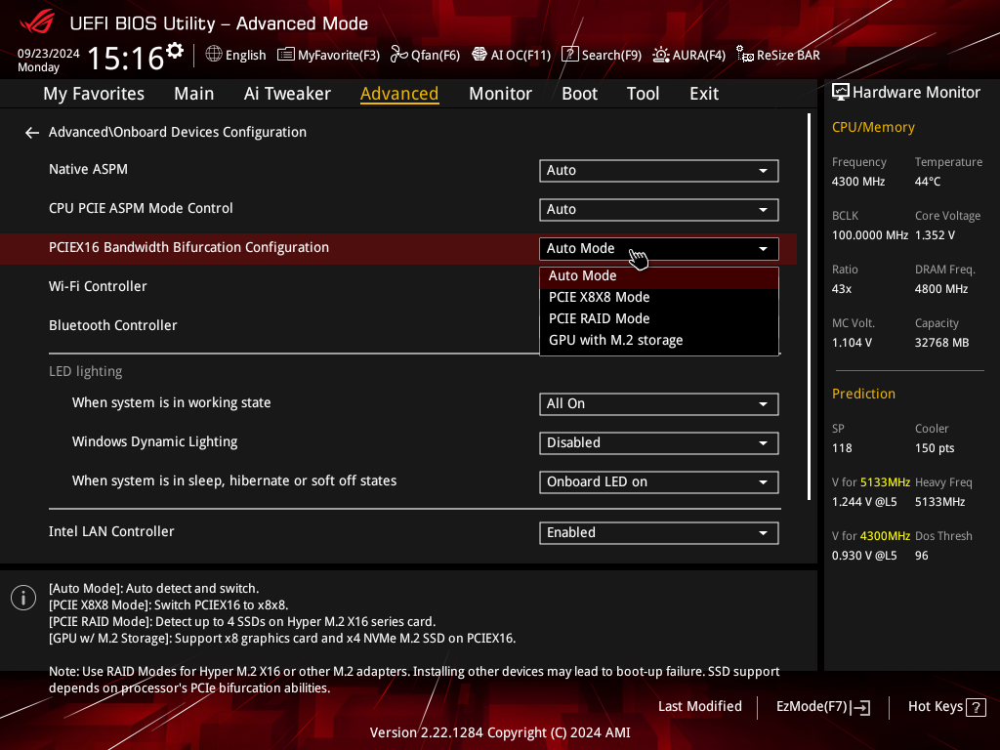Select the Native ASPM label
The height and width of the screenshot is (750, 1000).
(88, 169)
